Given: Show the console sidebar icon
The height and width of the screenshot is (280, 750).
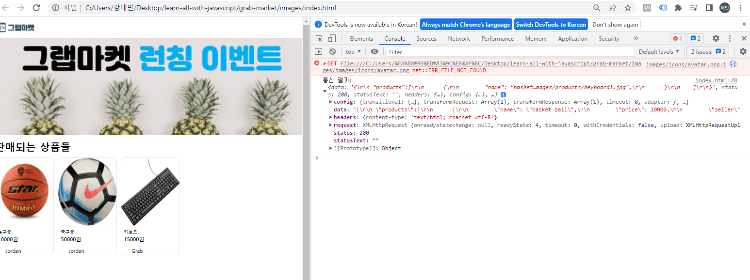Looking at the screenshot, I should pyautogui.click(x=319, y=51).
